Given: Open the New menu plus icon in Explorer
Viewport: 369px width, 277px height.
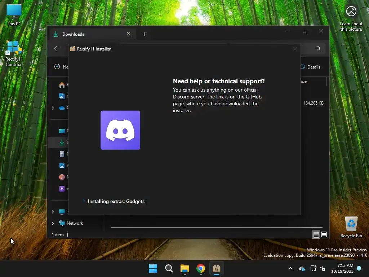Looking at the screenshot, I should (57, 67).
